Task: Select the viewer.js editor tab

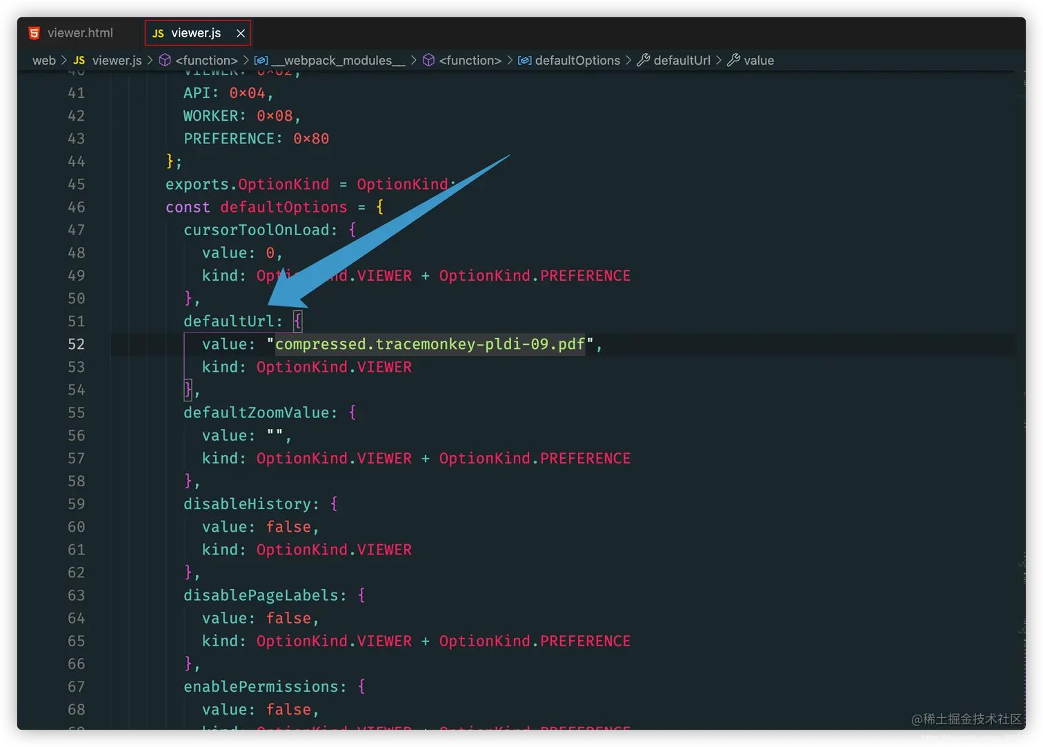Action: tap(197, 33)
